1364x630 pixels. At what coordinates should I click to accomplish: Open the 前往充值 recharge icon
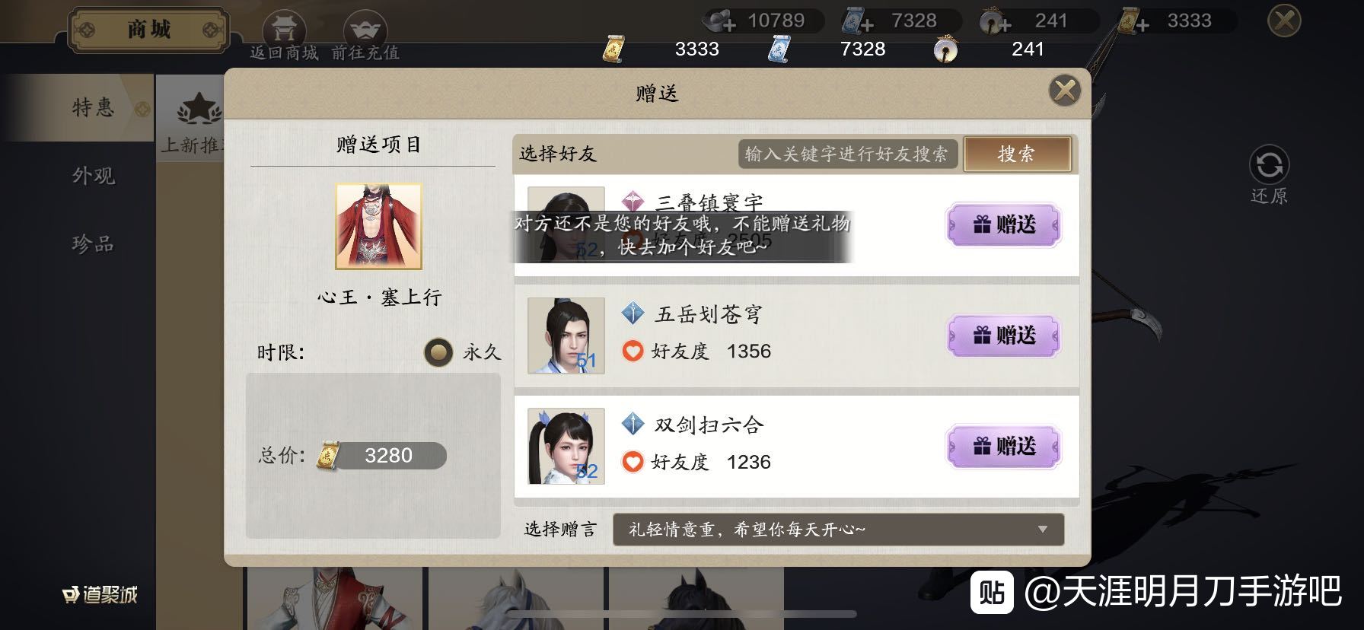[365, 31]
